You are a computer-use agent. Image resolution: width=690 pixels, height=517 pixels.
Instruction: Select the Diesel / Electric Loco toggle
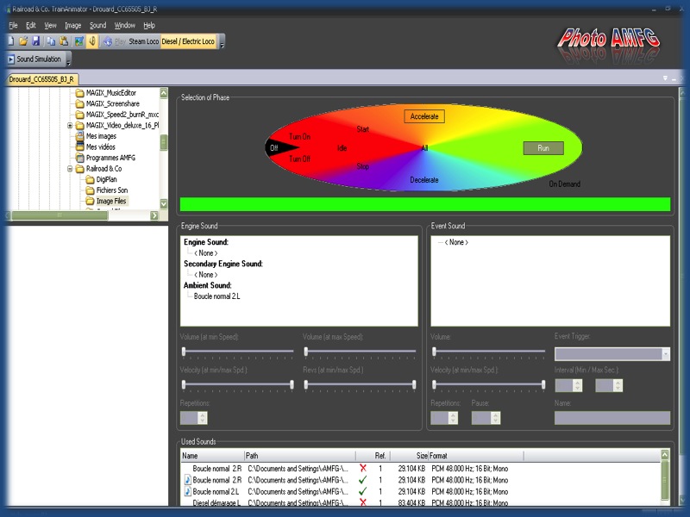pyautogui.click(x=188, y=41)
